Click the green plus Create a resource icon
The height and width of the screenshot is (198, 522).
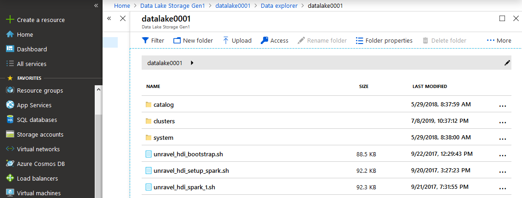click(x=10, y=20)
